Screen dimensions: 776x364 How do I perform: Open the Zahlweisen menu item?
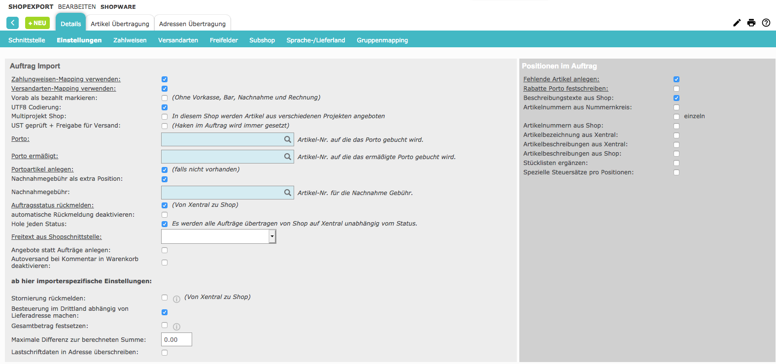pos(130,40)
